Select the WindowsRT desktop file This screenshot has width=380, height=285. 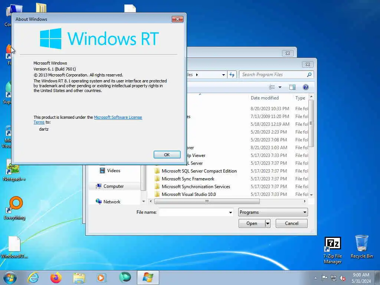coord(14,248)
